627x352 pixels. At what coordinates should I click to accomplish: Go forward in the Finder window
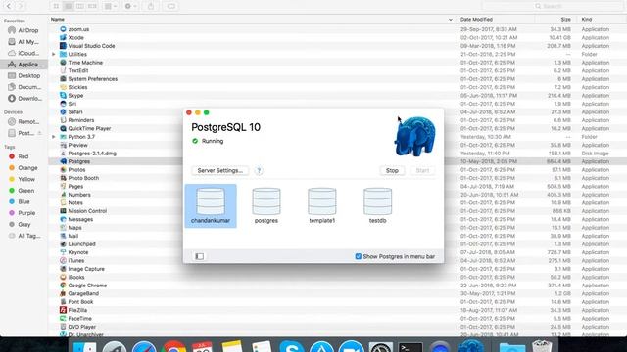tap(21, 6)
